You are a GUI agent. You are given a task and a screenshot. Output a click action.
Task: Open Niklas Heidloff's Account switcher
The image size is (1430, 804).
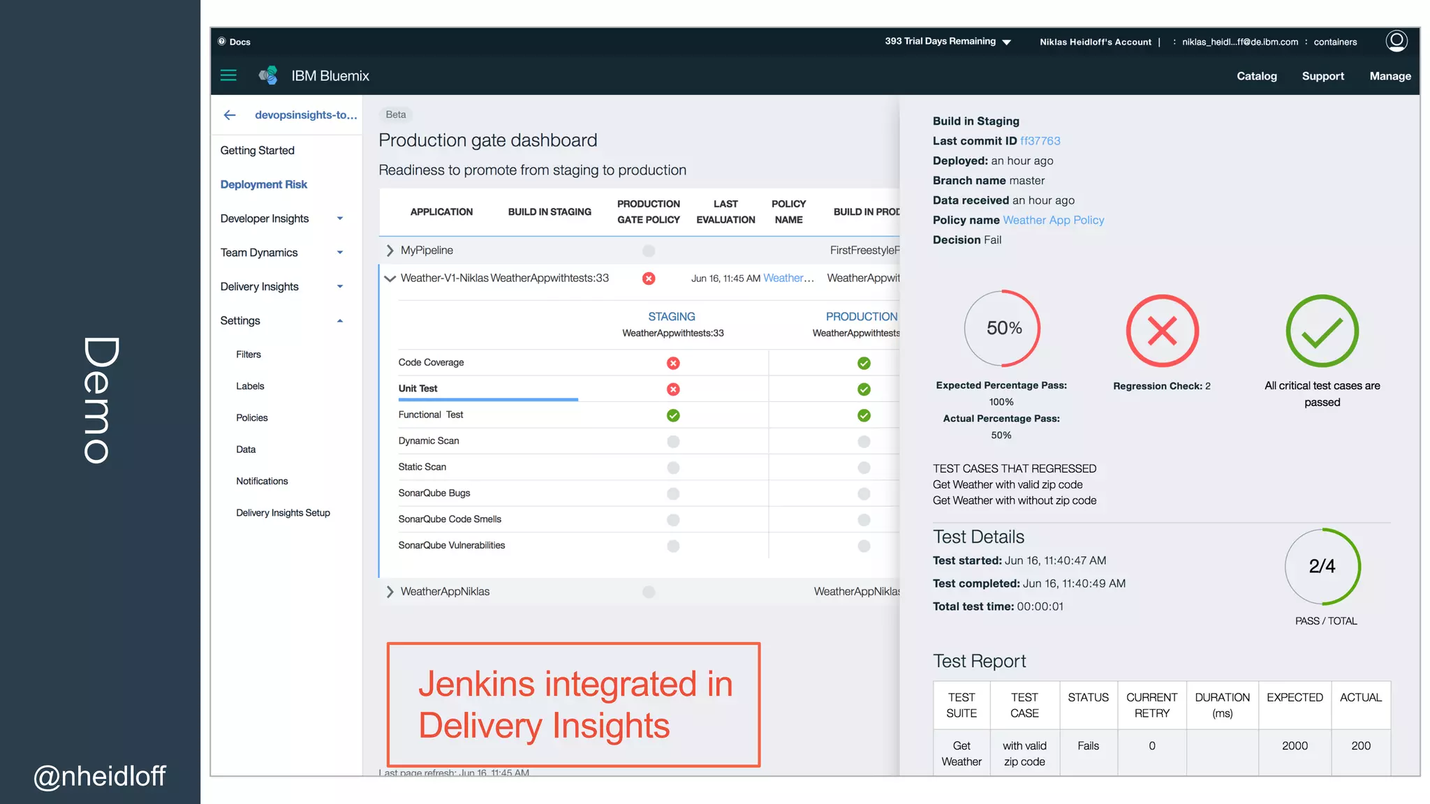pyautogui.click(x=1095, y=42)
